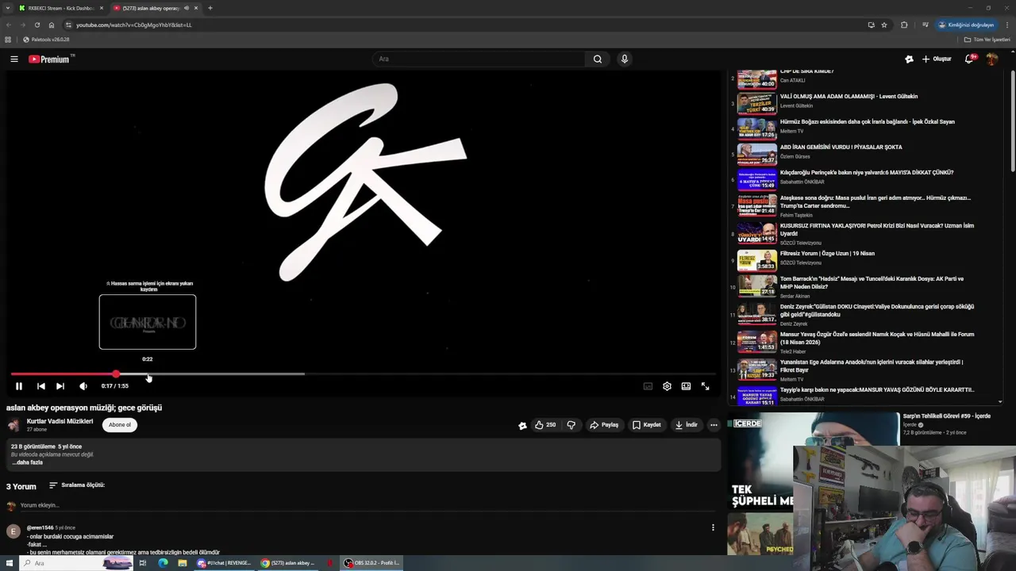Open Task View on taskbar
1016x571 pixels.
pyautogui.click(x=143, y=563)
